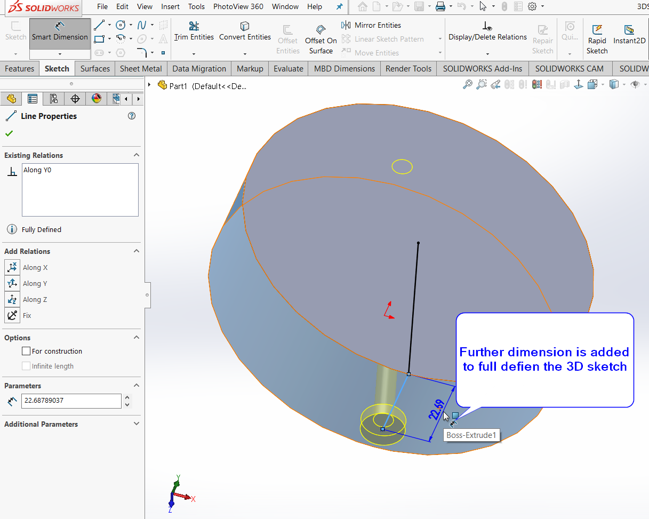The image size is (649, 519).
Task: Open the DisplayManager appearance tab
Action: pyautogui.click(x=96, y=99)
